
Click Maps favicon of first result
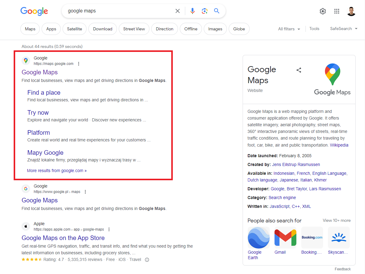26,61
